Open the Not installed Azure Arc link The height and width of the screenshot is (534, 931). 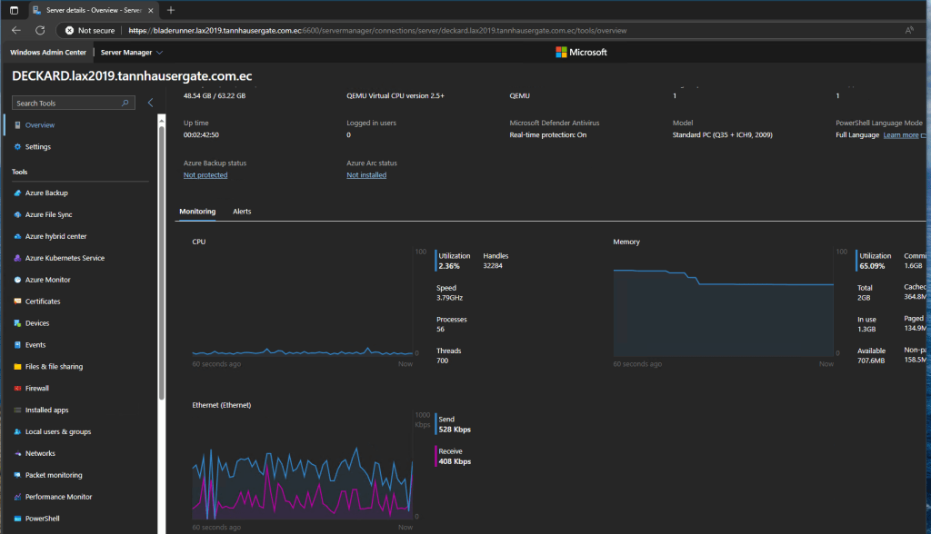pyautogui.click(x=366, y=175)
